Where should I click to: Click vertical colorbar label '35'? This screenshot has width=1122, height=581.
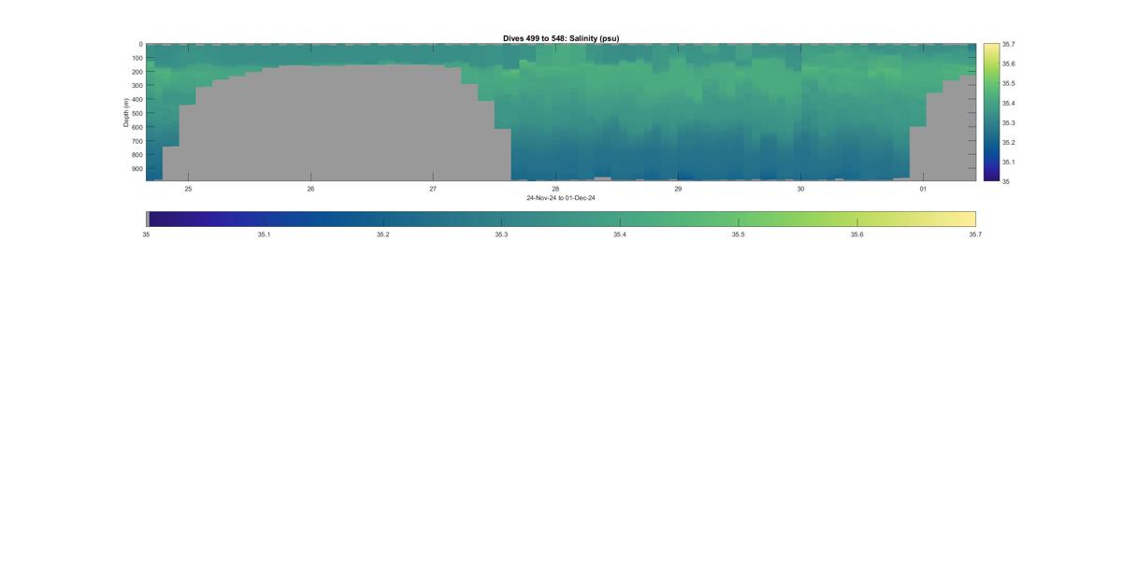1006,181
